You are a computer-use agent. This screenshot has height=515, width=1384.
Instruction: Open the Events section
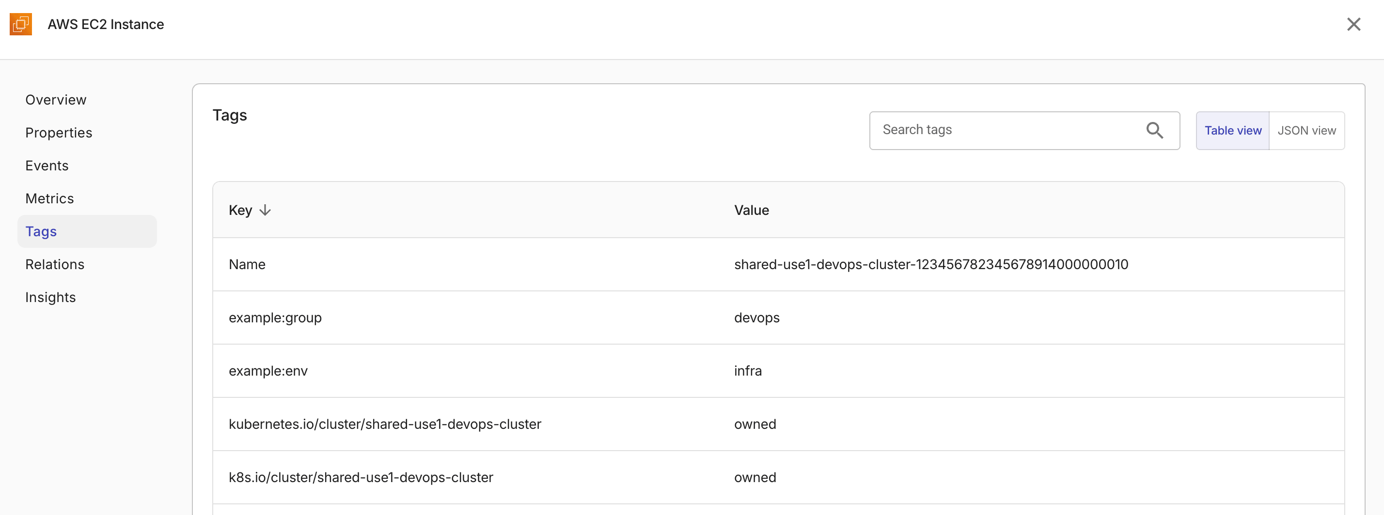(47, 166)
